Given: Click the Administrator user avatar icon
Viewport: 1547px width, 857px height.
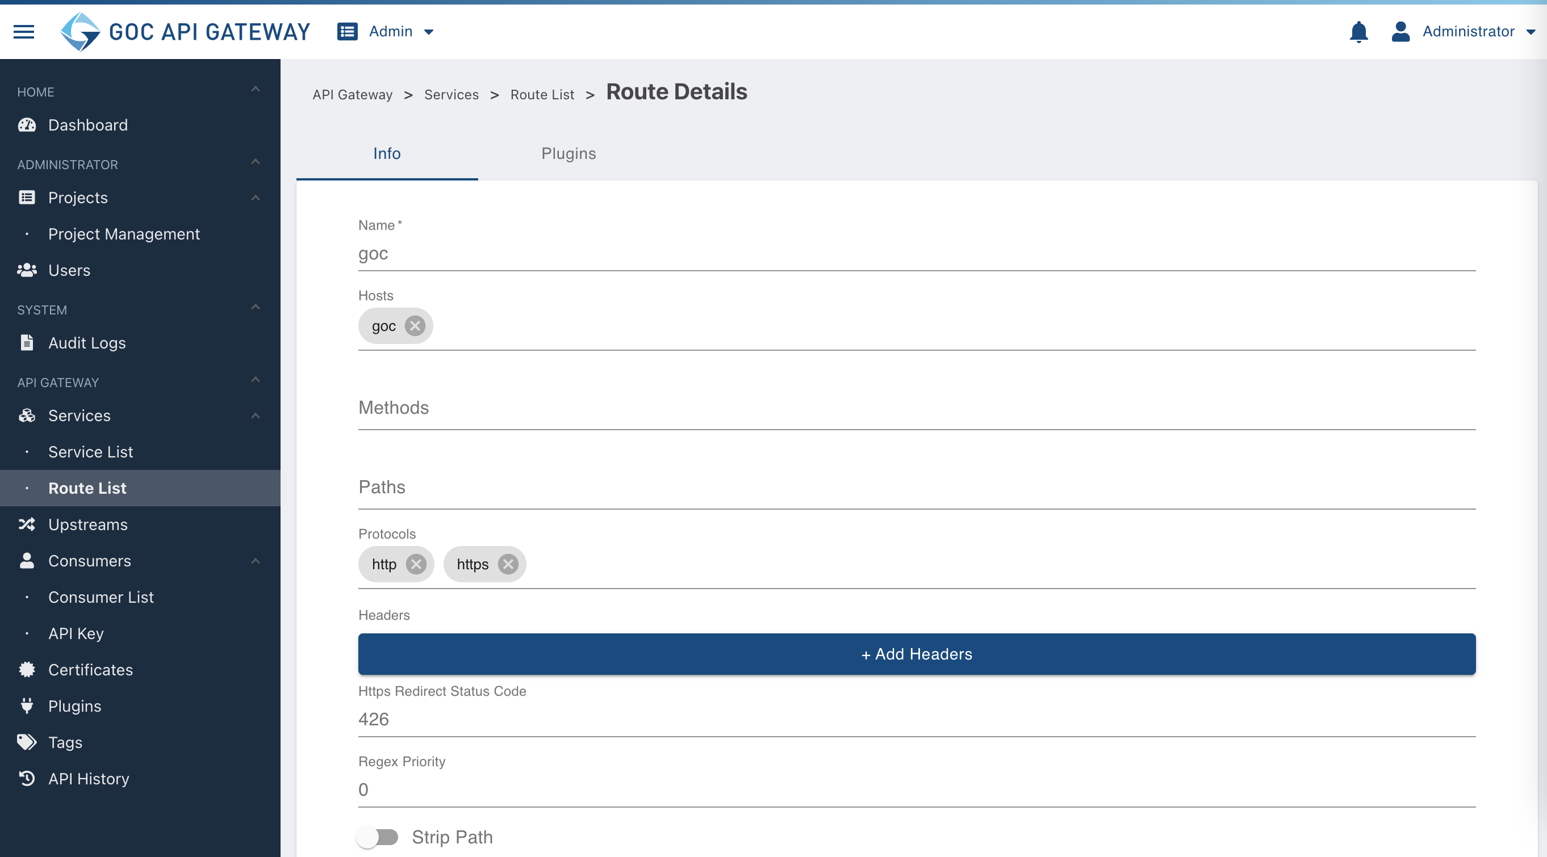Looking at the screenshot, I should coord(1400,31).
